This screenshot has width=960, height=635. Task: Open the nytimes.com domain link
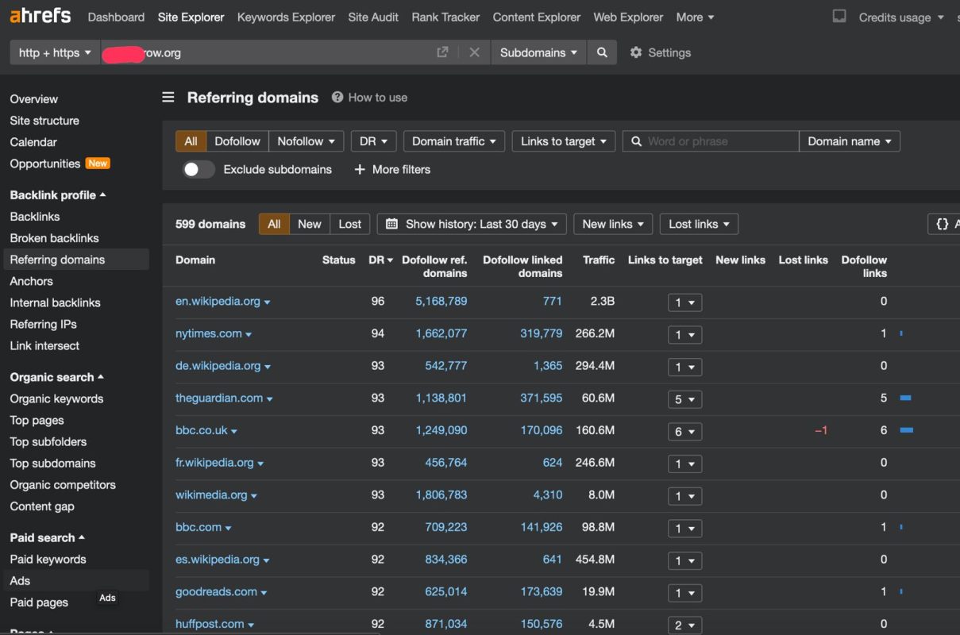(x=209, y=333)
